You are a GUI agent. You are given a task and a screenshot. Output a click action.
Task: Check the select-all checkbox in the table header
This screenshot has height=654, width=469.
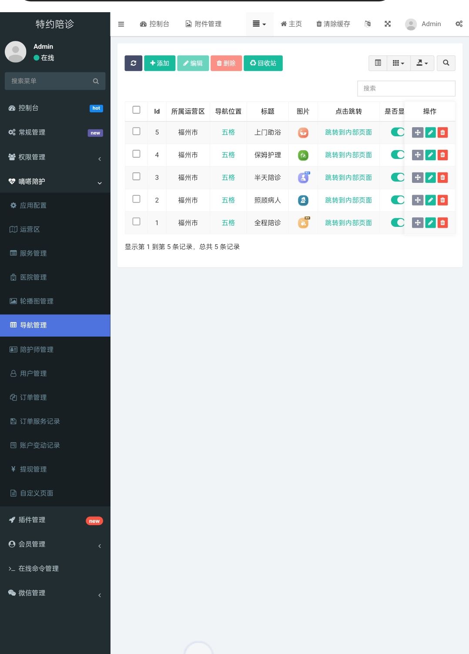(136, 111)
